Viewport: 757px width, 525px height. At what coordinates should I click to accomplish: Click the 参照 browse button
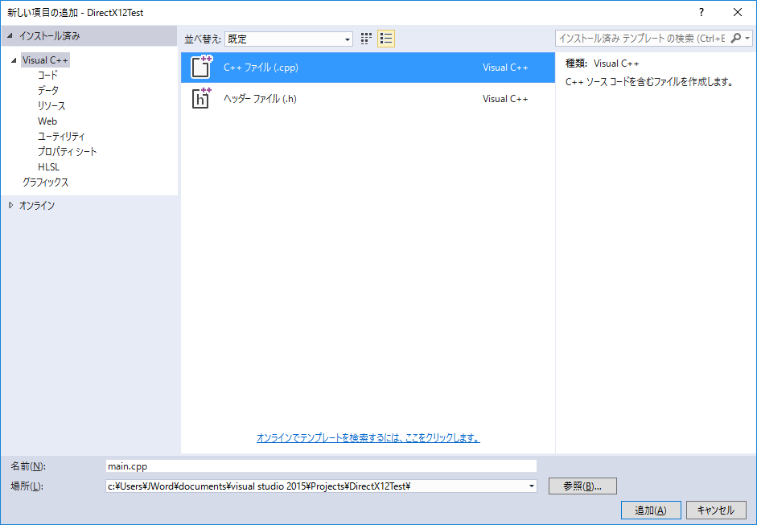click(x=582, y=486)
